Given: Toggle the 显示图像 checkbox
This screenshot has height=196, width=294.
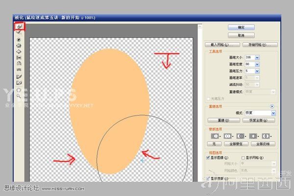Looking at the screenshot, I should [208, 158].
